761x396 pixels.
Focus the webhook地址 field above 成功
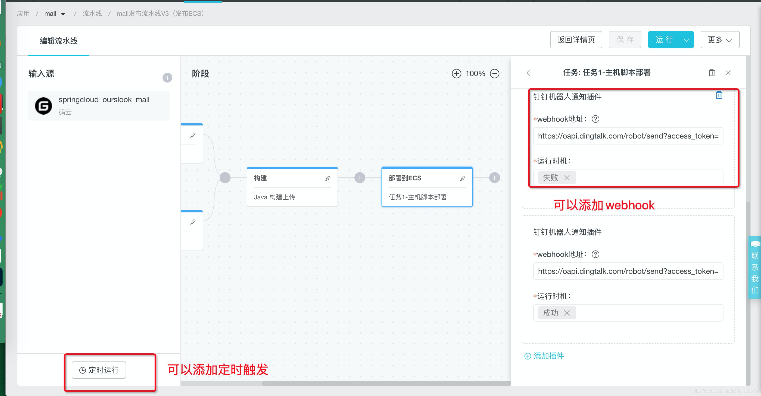click(628, 271)
